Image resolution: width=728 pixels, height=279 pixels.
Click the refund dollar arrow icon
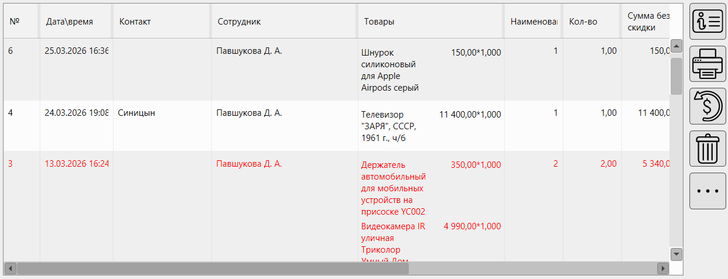708,106
